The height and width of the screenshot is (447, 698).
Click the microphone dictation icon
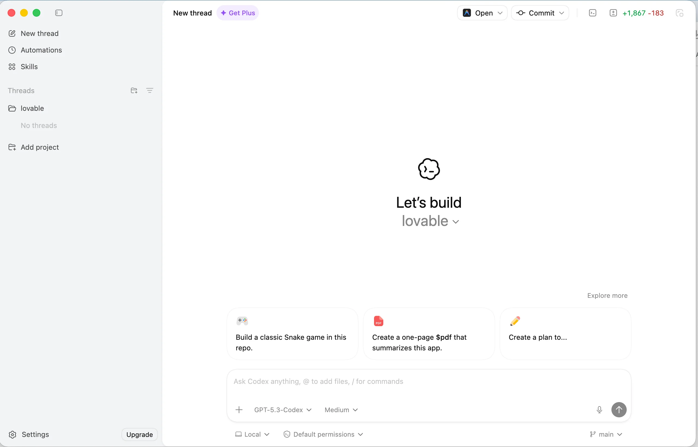point(599,409)
